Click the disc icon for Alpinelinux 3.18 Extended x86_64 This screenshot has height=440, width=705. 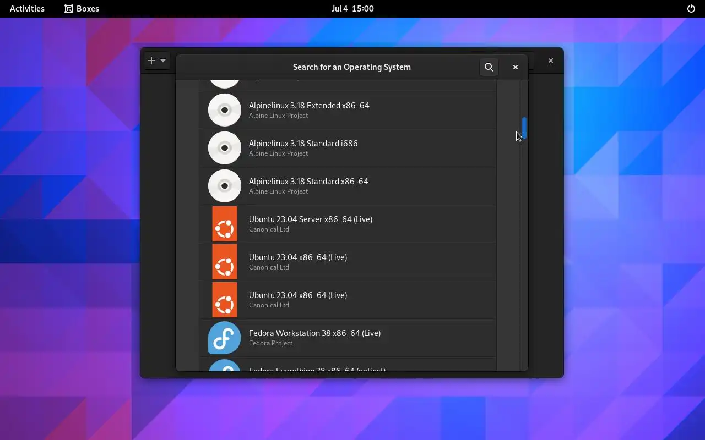coord(225,110)
